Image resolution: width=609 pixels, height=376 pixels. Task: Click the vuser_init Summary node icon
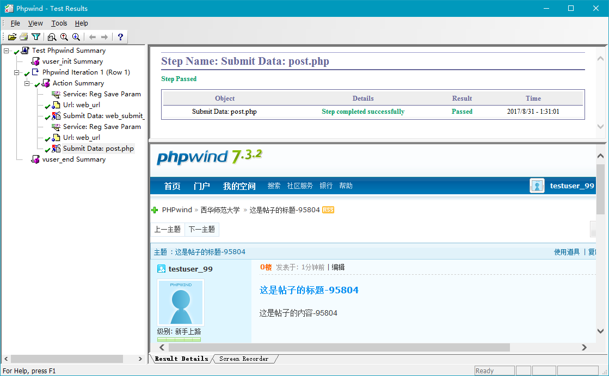[x=35, y=61]
